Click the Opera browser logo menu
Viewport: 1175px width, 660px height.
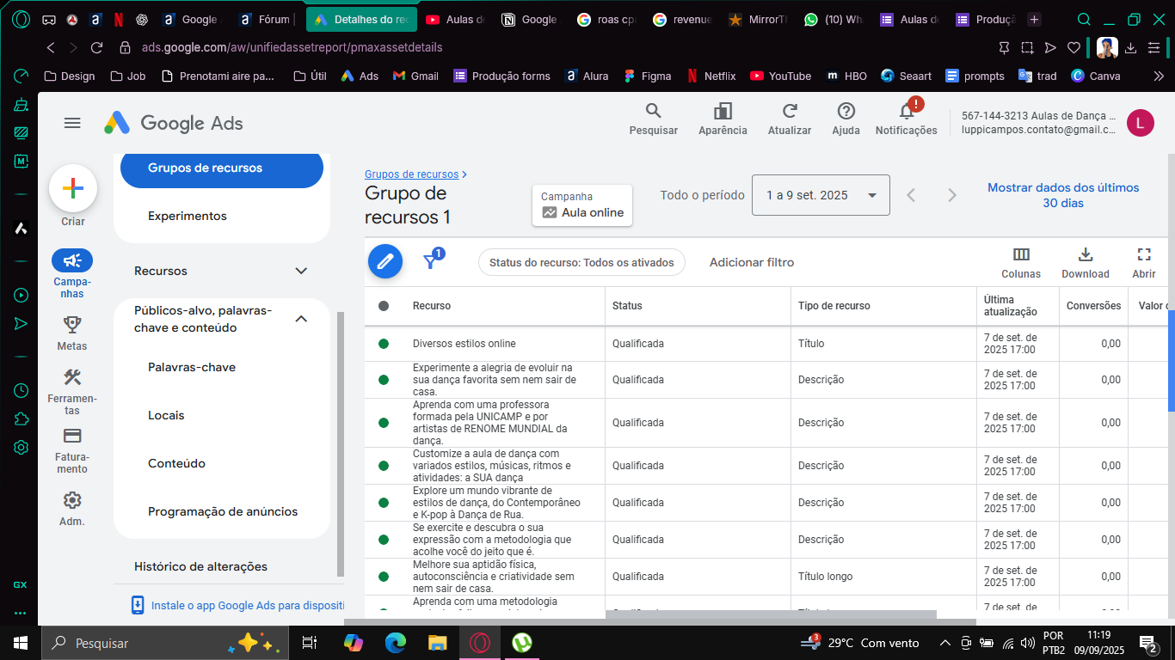[x=22, y=19]
